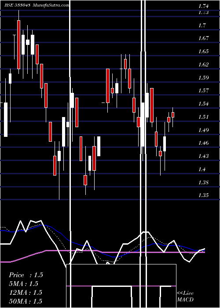Click the Price : 1.5 readout
Viewport: 220px width, 308px height.
tap(26, 275)
